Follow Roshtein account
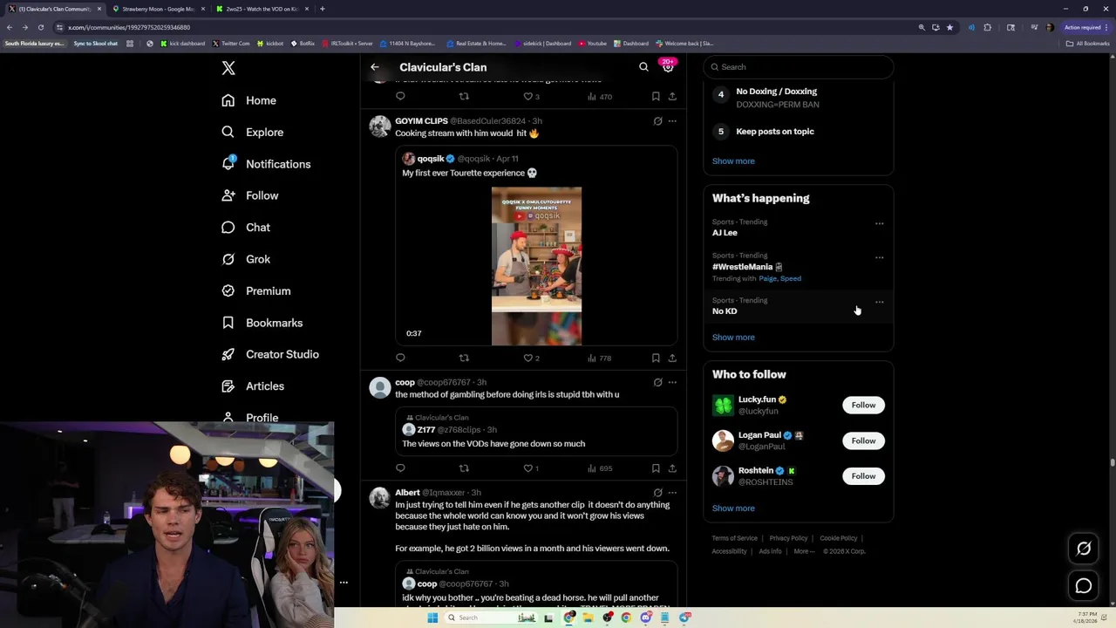 point(863,476)
